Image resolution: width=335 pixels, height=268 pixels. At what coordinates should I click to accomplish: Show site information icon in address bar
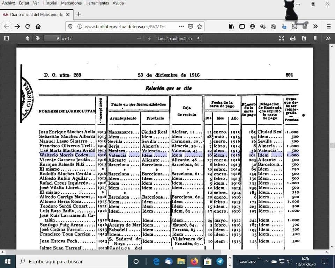pos(80,27)
